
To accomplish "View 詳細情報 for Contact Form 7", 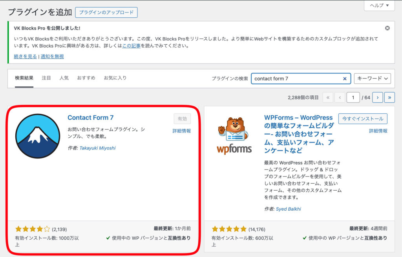I will pyautogui.click(x=181, y=131).
